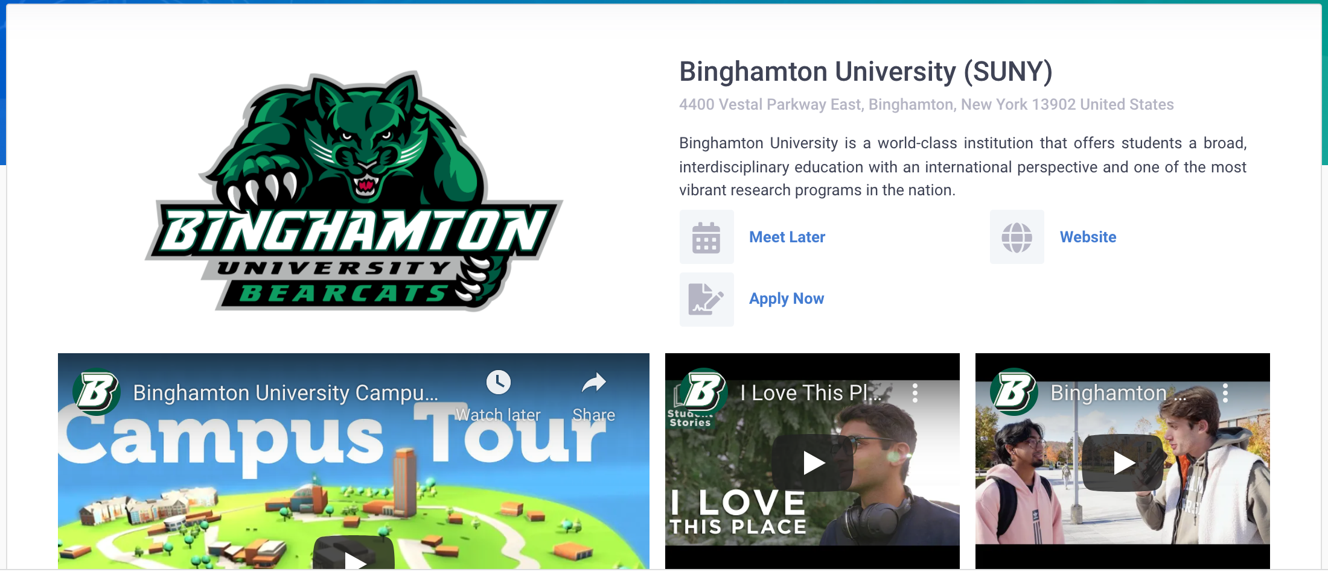Click Watch later clock icon on Campus Tour video
Viewport: 1328px width, 575px height.
pyautogui.click(x=499, y=382)
